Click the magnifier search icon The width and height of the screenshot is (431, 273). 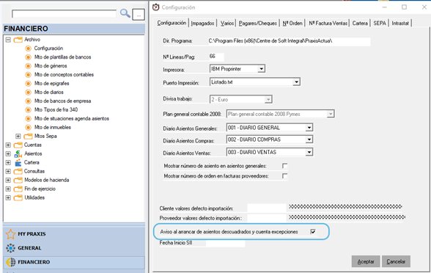pos(125,13)
